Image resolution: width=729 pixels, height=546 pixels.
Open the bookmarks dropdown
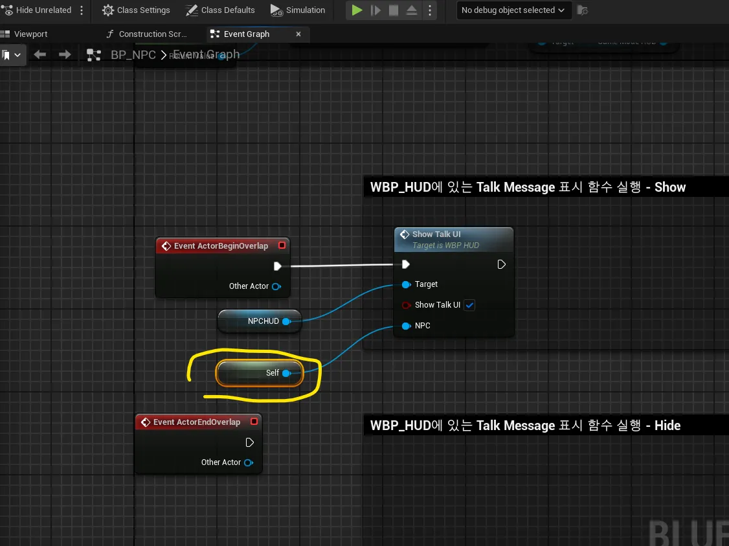click(12, 55)
